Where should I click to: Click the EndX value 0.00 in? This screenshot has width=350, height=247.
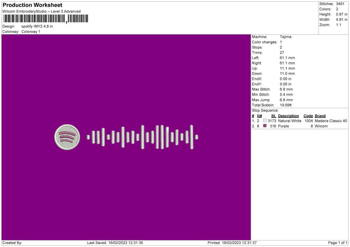coord(285,79)
